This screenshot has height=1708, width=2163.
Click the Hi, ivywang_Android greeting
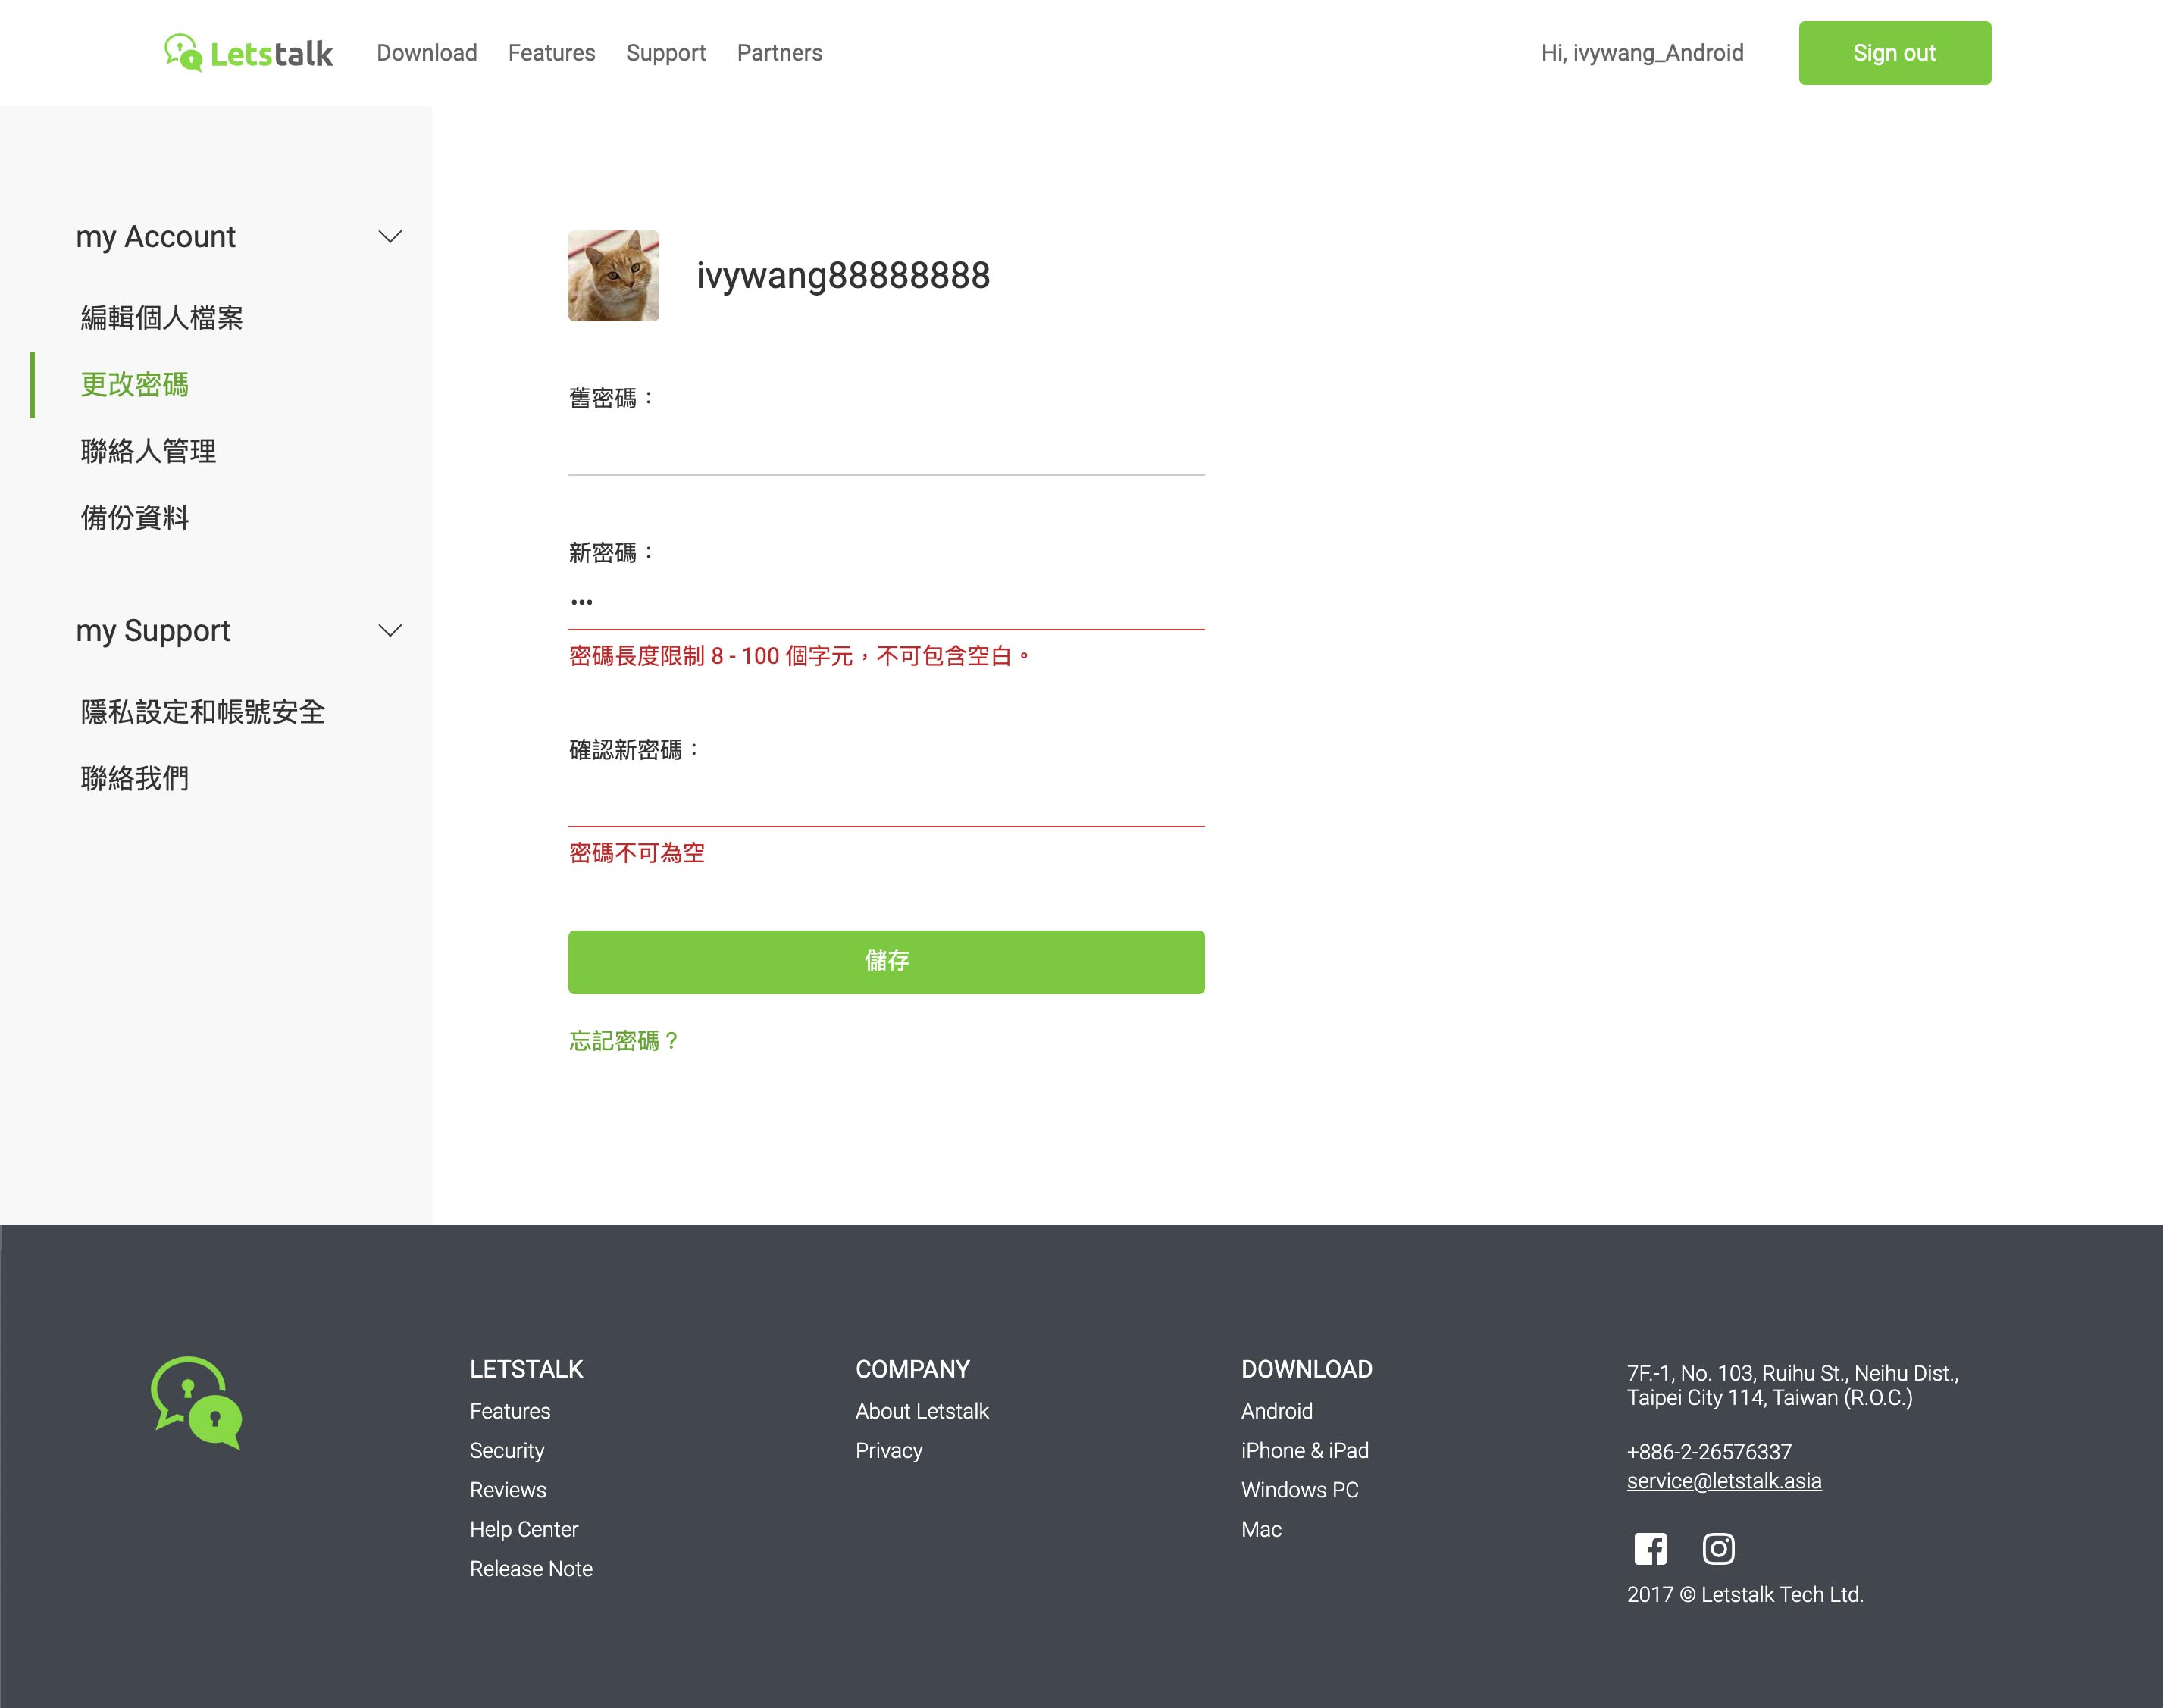(x=1642, y=53)
